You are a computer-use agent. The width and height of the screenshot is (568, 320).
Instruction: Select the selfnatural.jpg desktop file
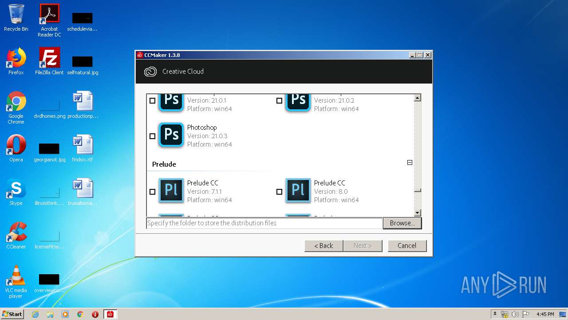tap(83, 65)
